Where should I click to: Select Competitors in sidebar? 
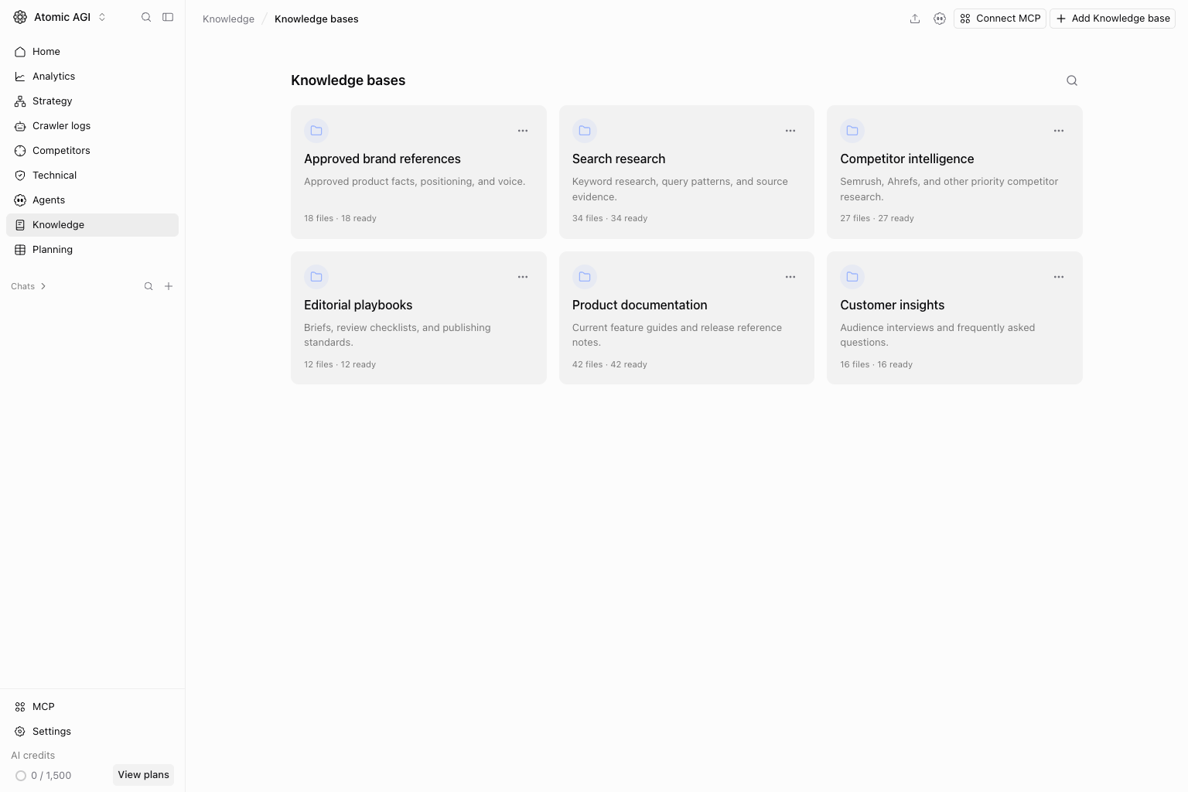point(92,151)
